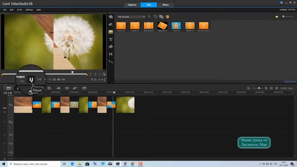Open Microsoft Store from the taskbar
The image size is (297, 167).
(87, 164)
